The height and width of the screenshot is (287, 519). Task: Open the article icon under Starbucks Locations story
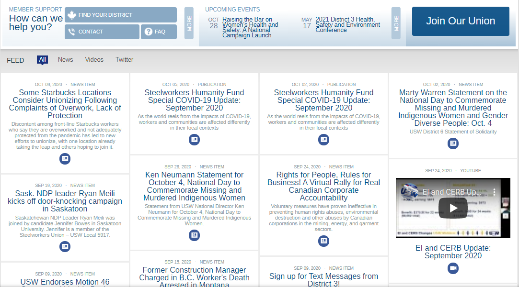pyautogui.click(x=65, y=159)
